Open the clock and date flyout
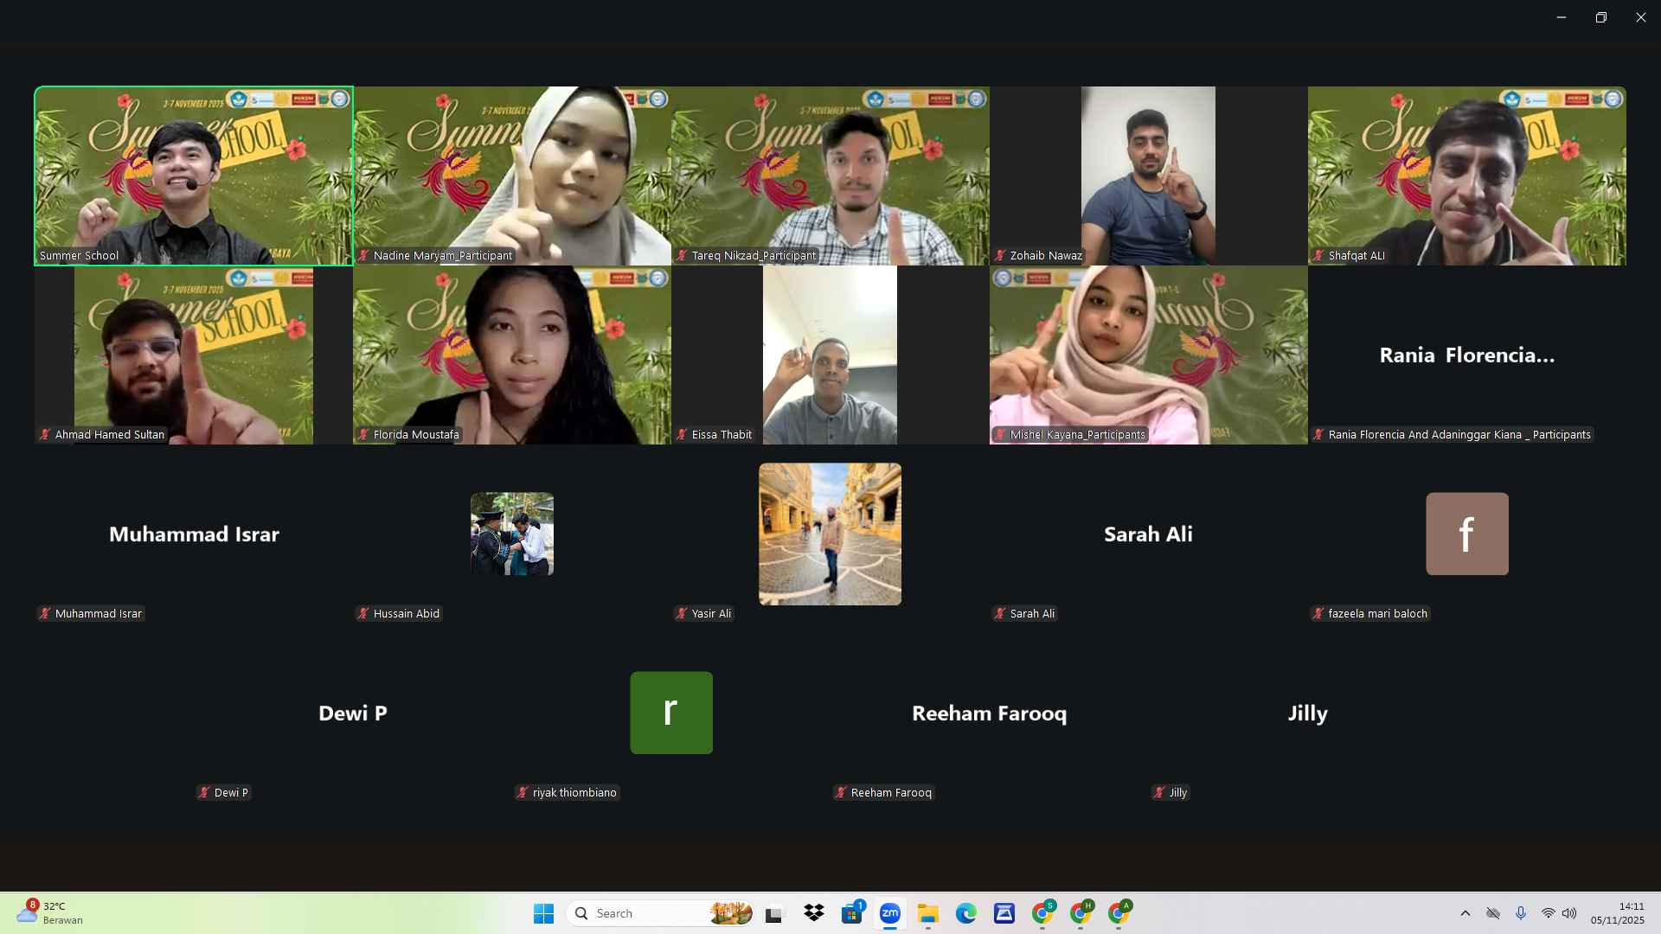Screen dimensions: 1661x934 (1617, 913)
